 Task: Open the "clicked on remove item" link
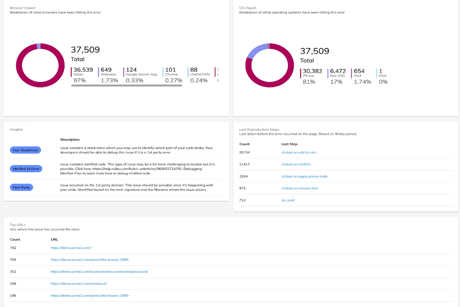coord(300,188)
